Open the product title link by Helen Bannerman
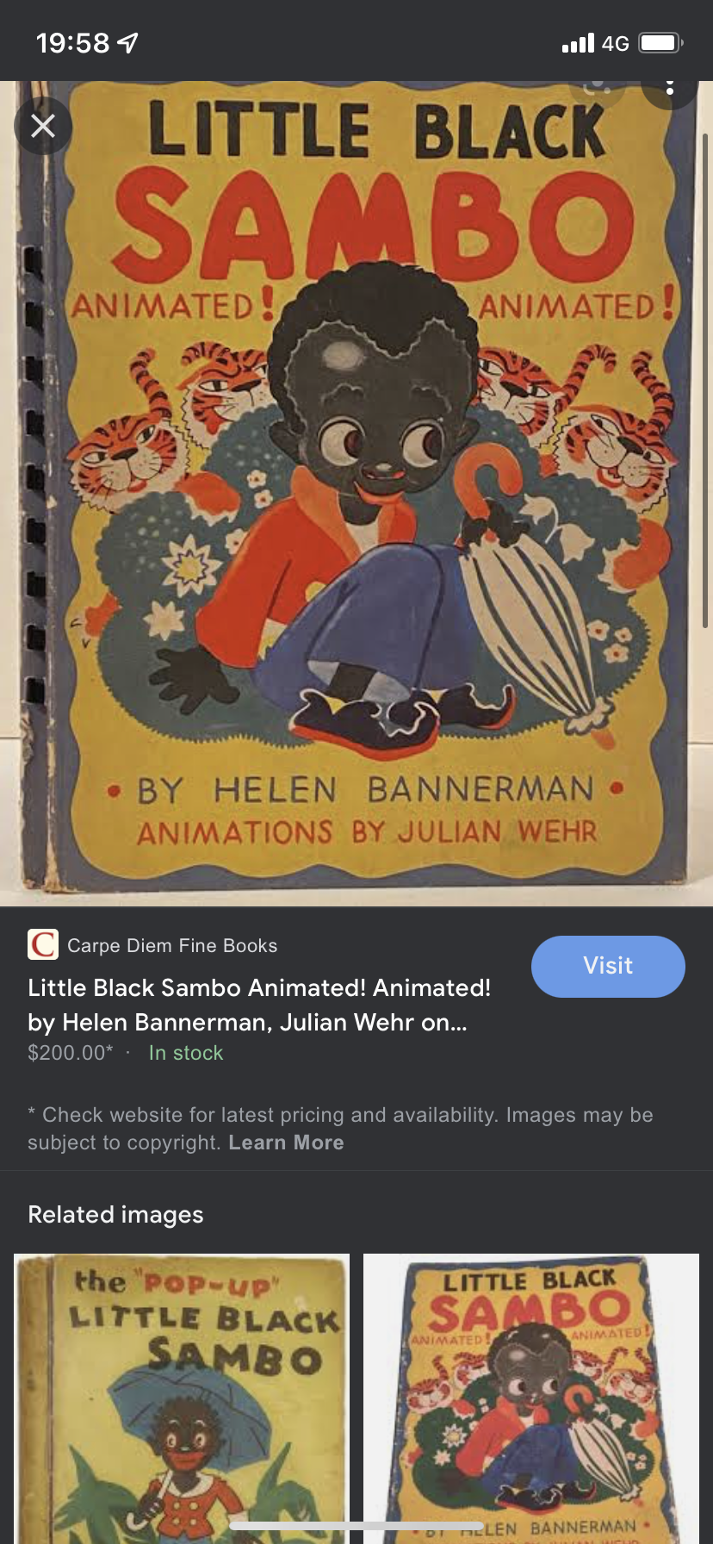The width and height of the screenshot is (713, 1544). coord(259,1005)
